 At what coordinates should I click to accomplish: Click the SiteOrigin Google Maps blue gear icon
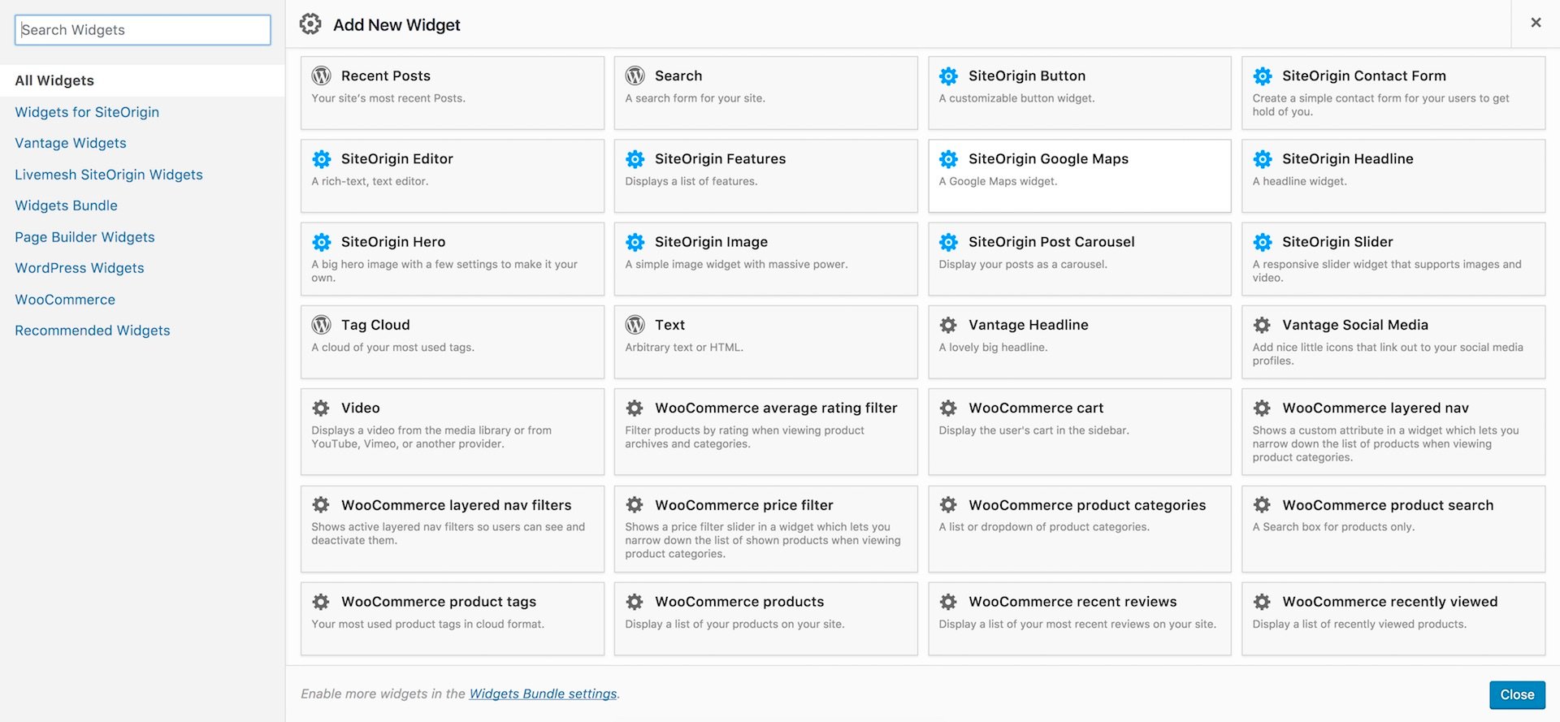coord(948,158)
